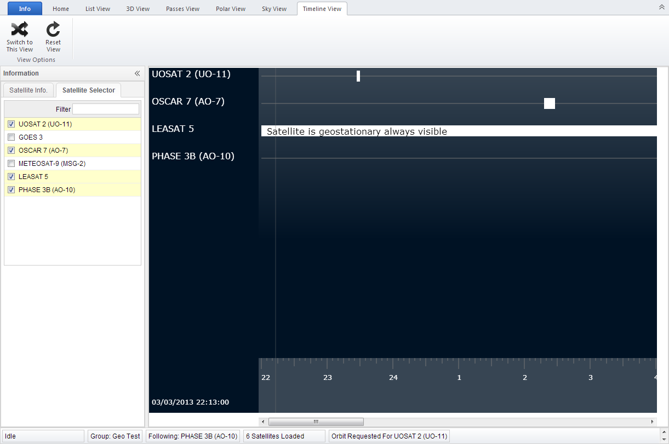The image size is (669, 444).
Task: Uncheck the UOSAT 2 (UO-11) checkbox
Action: coord(11,124)
